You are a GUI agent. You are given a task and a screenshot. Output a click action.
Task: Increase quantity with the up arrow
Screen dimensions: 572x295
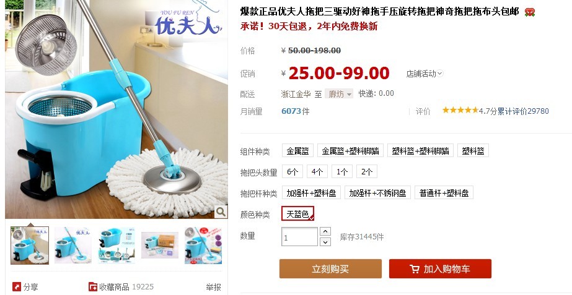click(325, 231)
